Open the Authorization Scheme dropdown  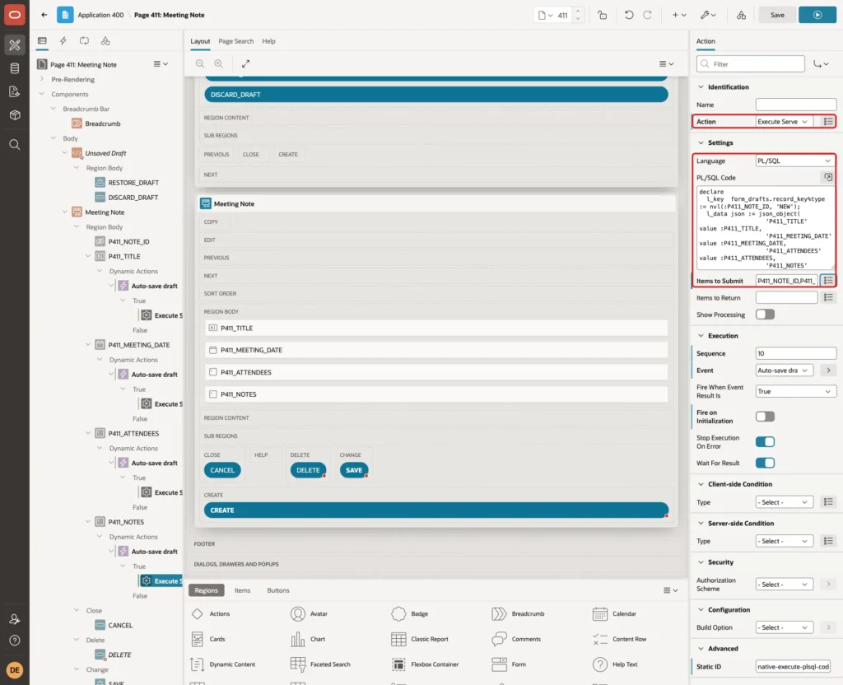(785, 585)
